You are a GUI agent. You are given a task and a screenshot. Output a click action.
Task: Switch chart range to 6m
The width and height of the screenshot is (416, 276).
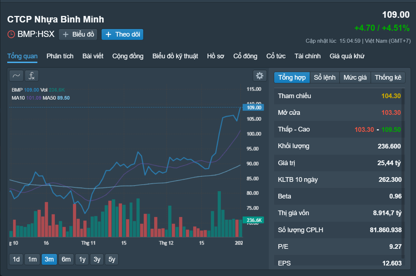pyautogui.click(x=66, y=259)
